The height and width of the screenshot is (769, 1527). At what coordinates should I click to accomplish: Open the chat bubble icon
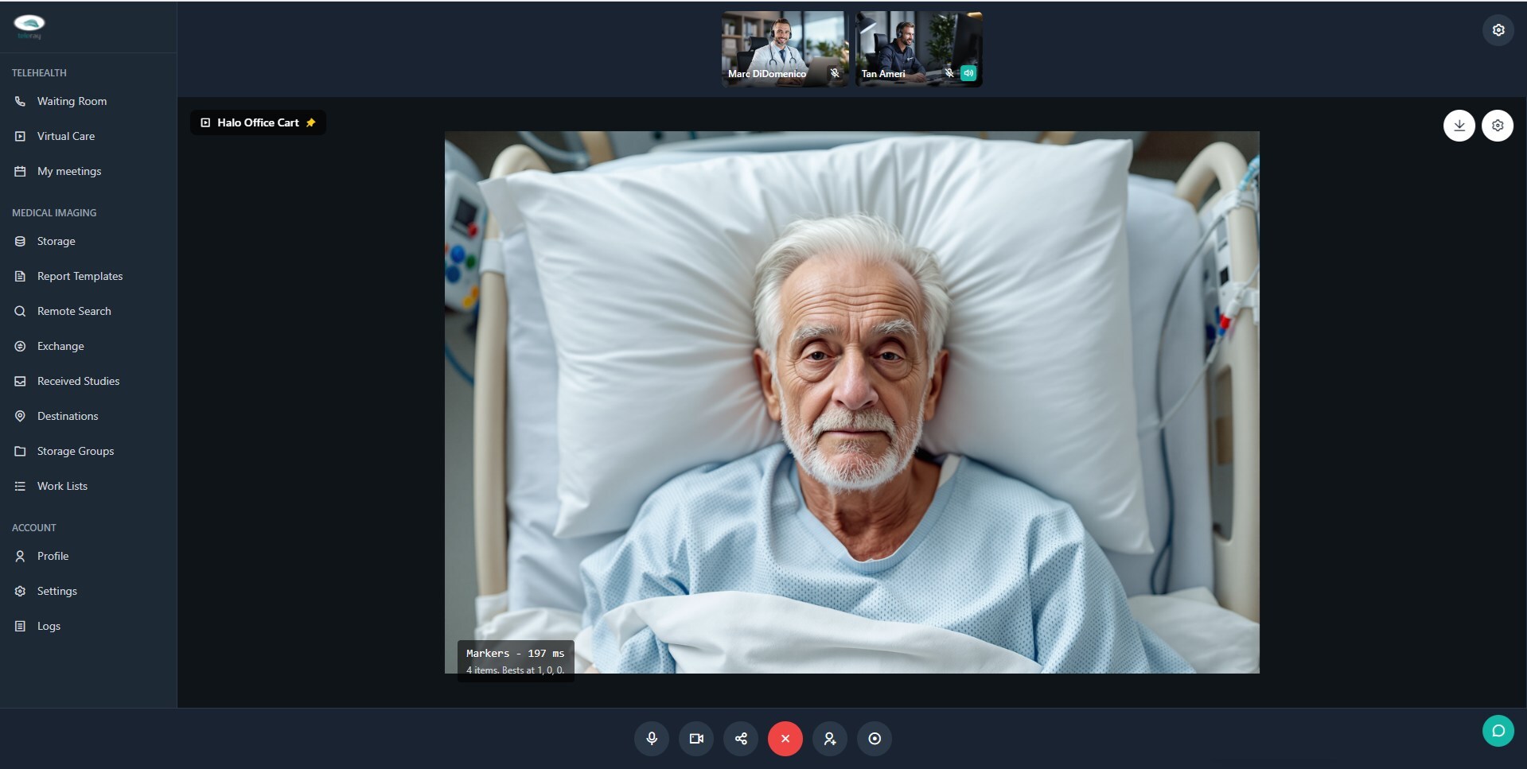(x=1498, y=731)
